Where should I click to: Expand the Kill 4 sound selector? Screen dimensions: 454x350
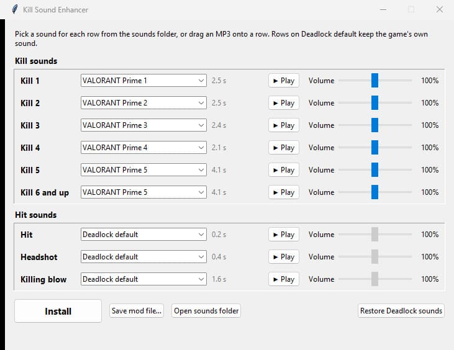(143, 148)
